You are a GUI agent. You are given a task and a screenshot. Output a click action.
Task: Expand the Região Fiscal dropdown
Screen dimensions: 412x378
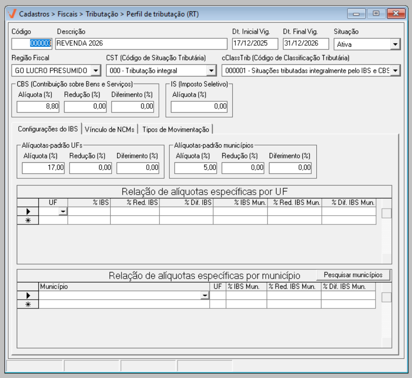[95, 70]
